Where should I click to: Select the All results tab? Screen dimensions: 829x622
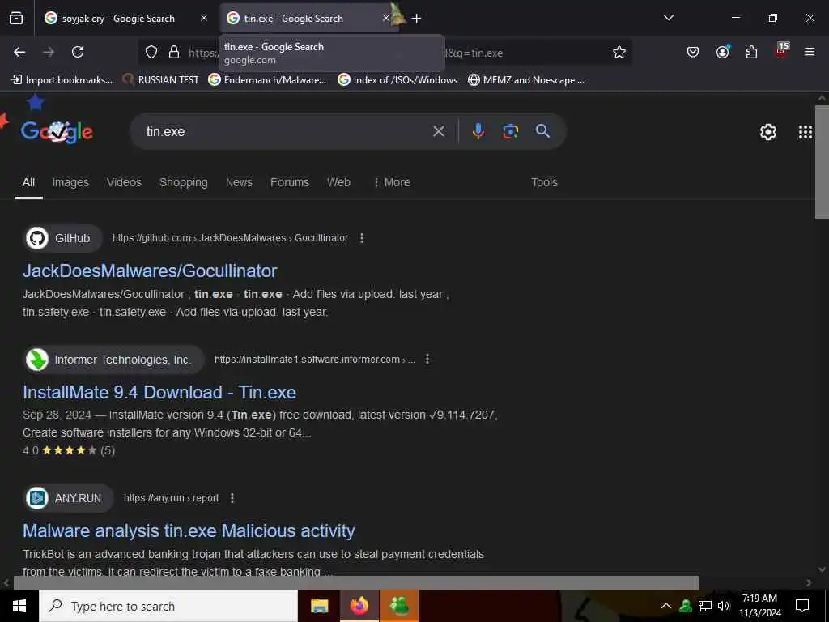coord(28,182)
